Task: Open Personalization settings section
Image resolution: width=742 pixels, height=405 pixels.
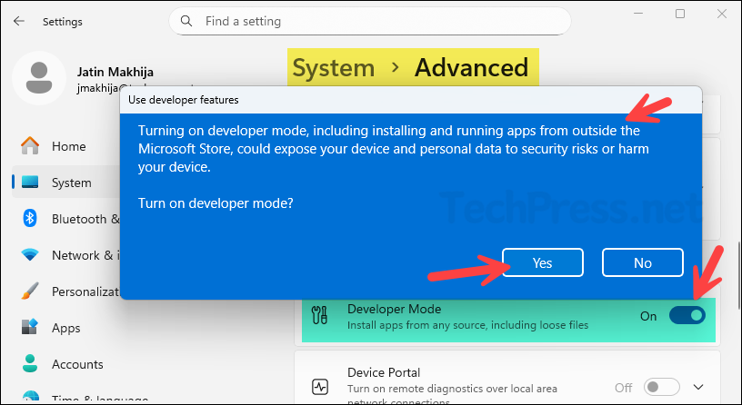Action: (x=85, y=292)
